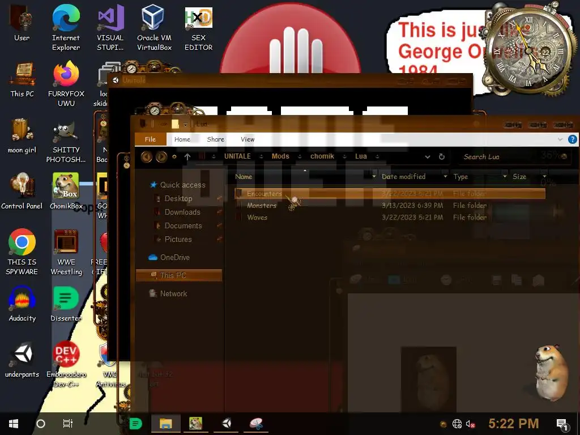This screenshot has height=435, width=580.
Task: Click the steampunk clock widget
Action: click(x=529, y=50)
